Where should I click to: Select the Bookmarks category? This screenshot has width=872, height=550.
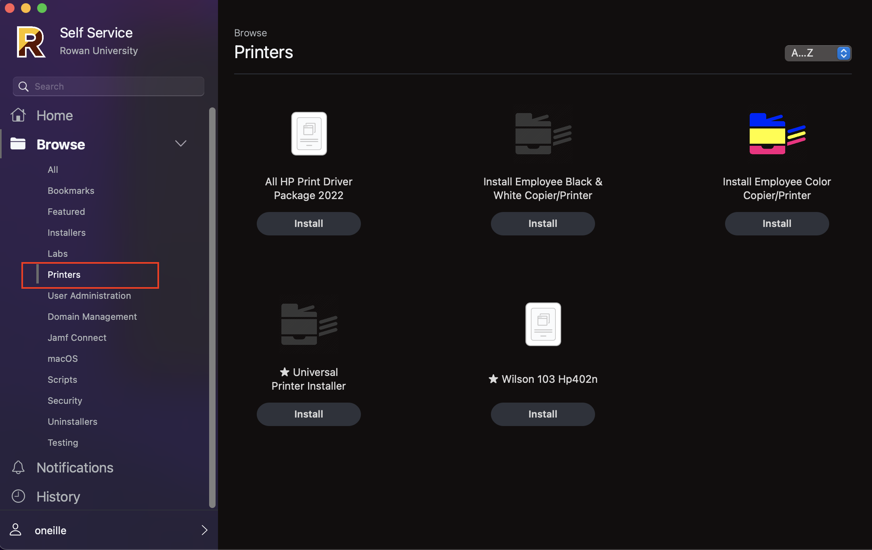click(71, 191)
